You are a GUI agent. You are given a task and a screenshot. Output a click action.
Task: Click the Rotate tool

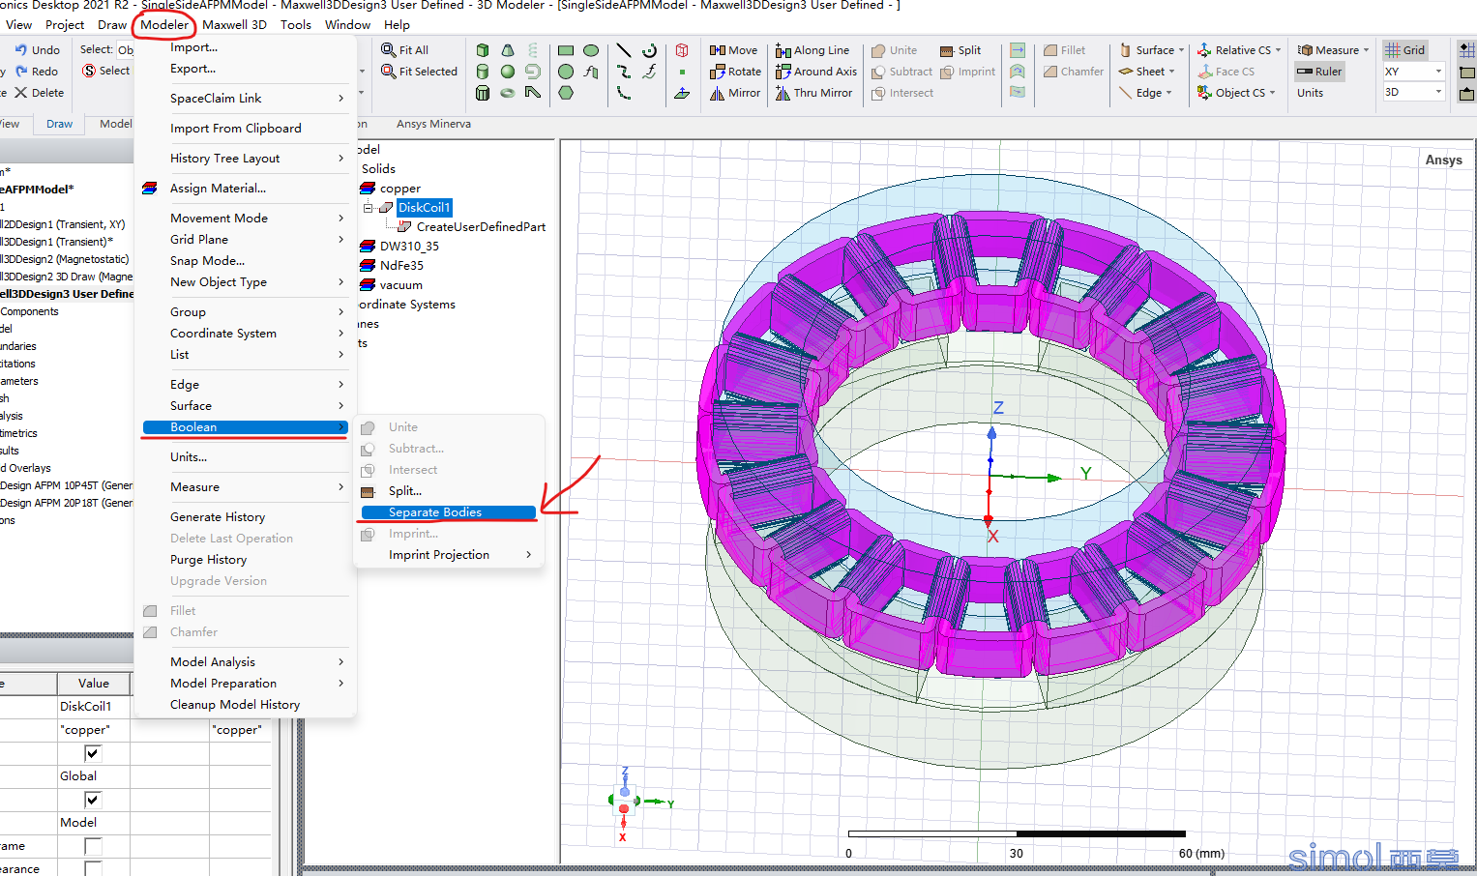(735, 72)
